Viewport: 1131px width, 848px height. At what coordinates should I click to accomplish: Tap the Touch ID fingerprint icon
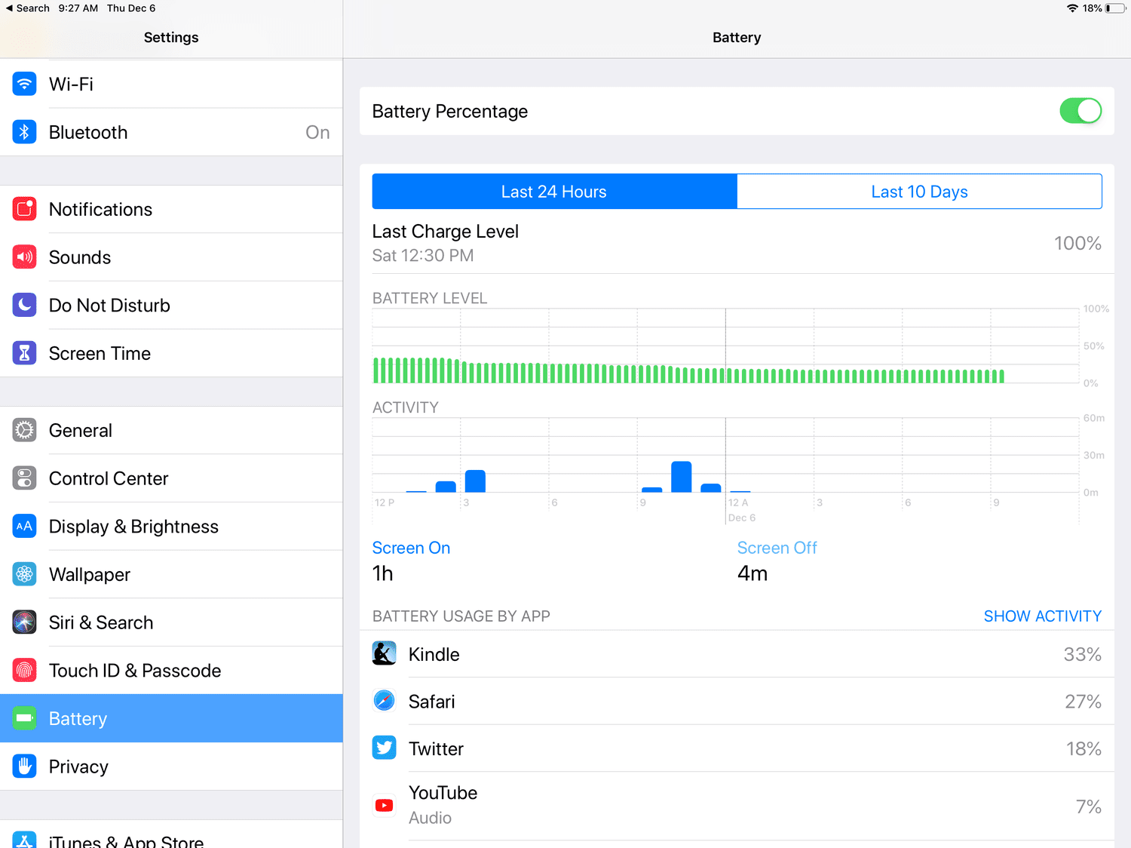(24, 671)
